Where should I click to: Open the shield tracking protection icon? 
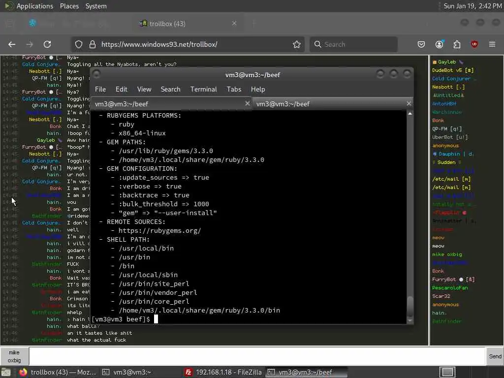pyautogui.click(x=79, y=44)
